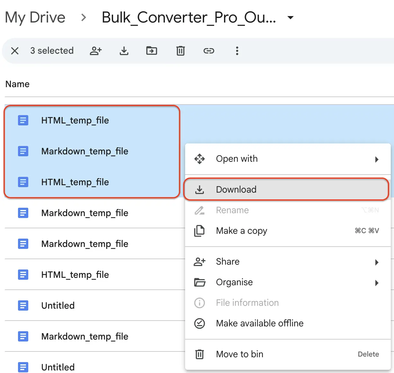
Task: Click the doc icon of first HTML_temp_file
Action: point(23,120)
